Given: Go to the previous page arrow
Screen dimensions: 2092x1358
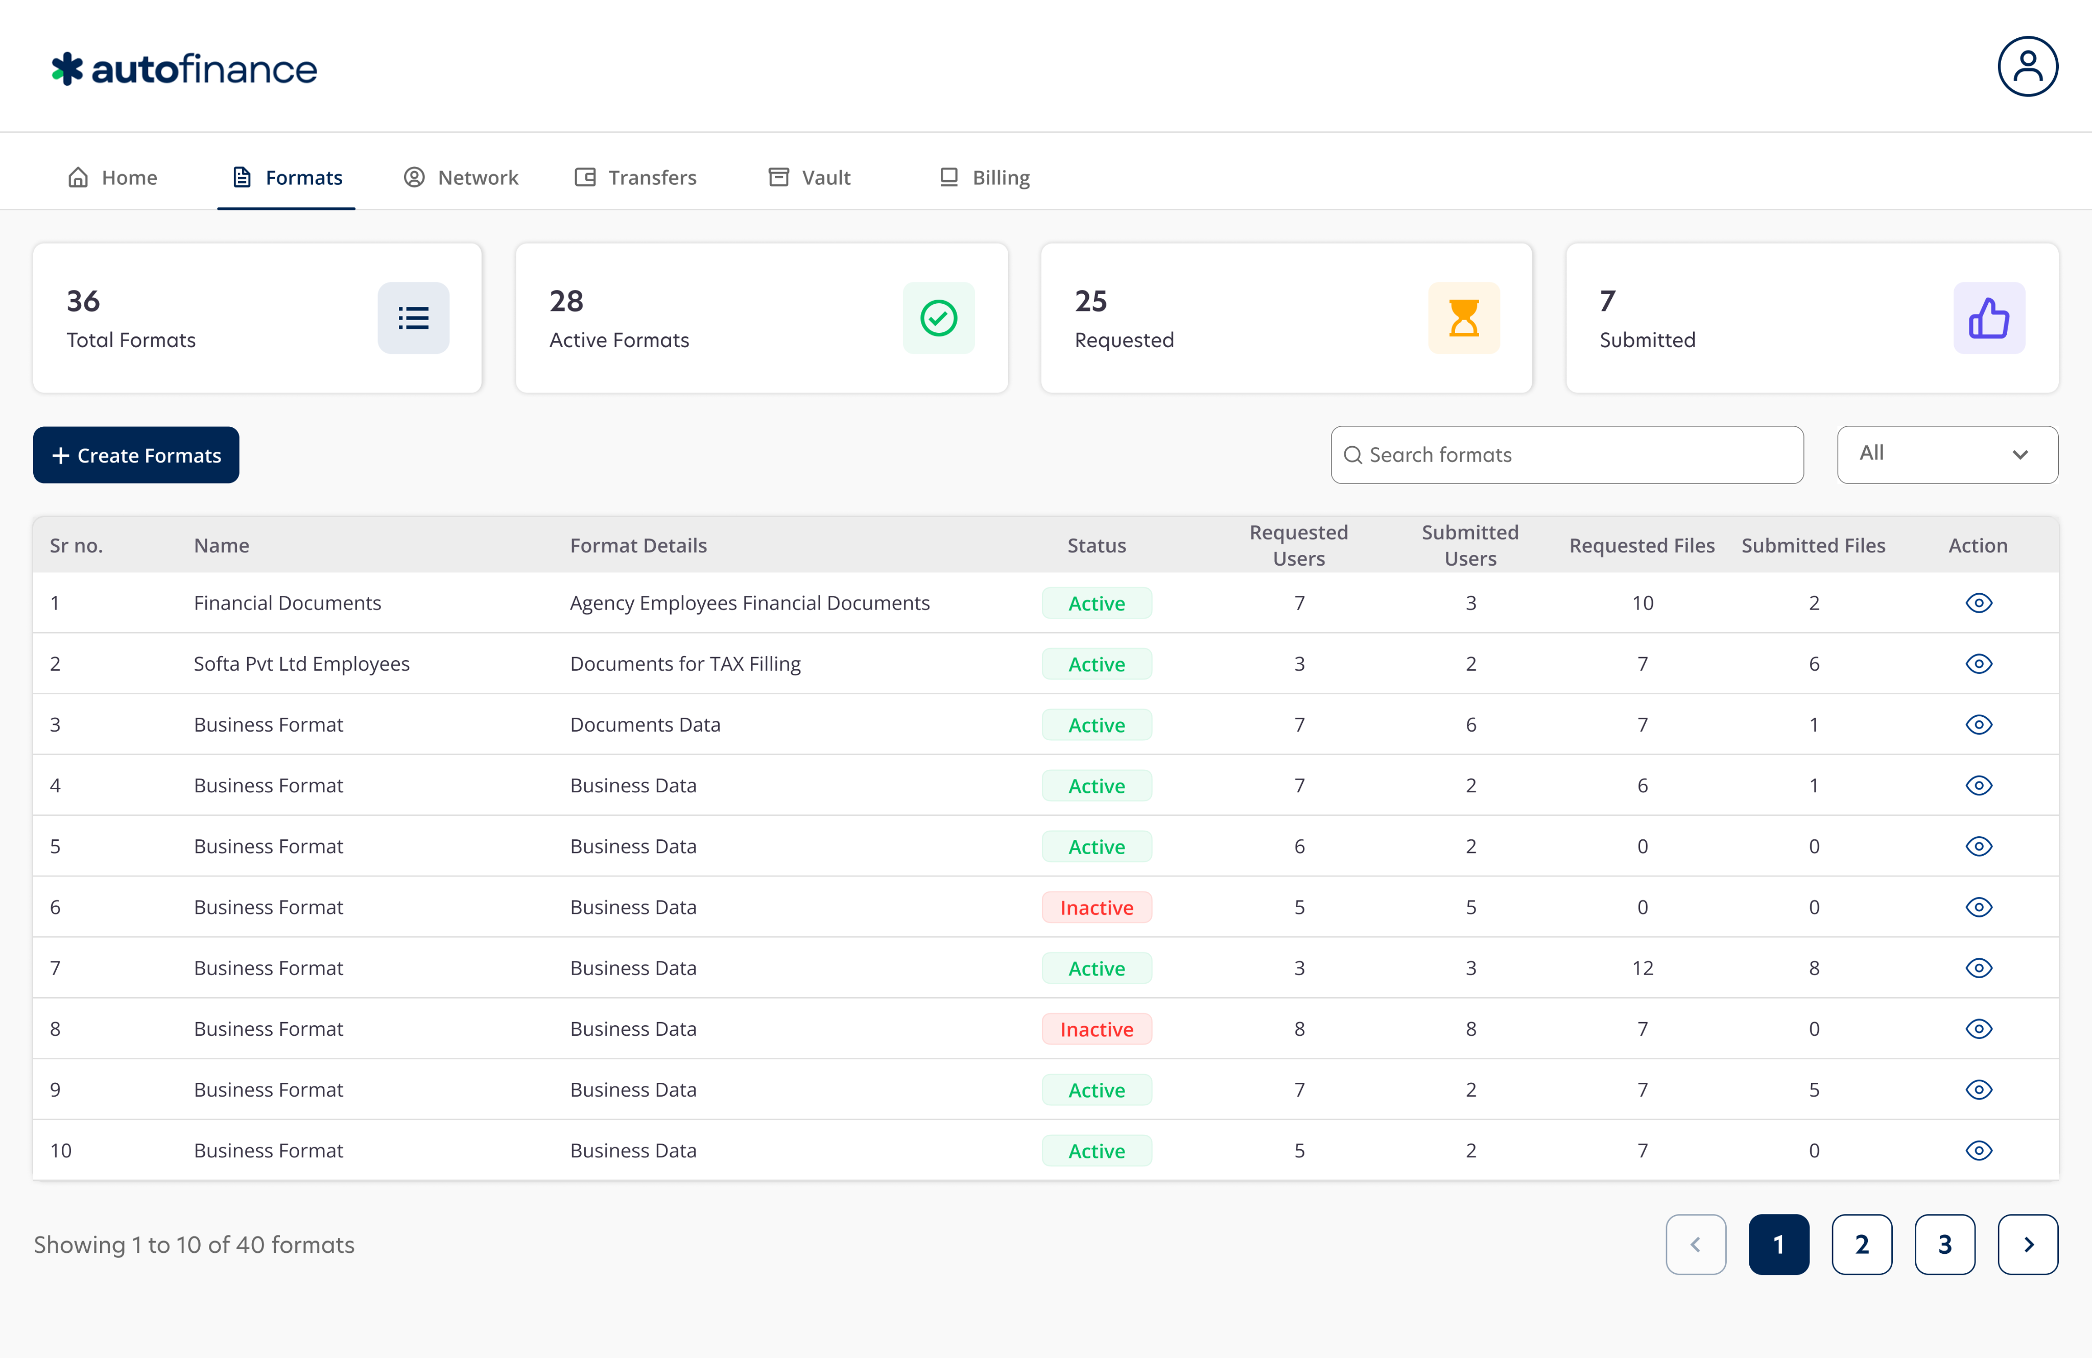Looking at the screenshot, I should click(1696, 1245).
